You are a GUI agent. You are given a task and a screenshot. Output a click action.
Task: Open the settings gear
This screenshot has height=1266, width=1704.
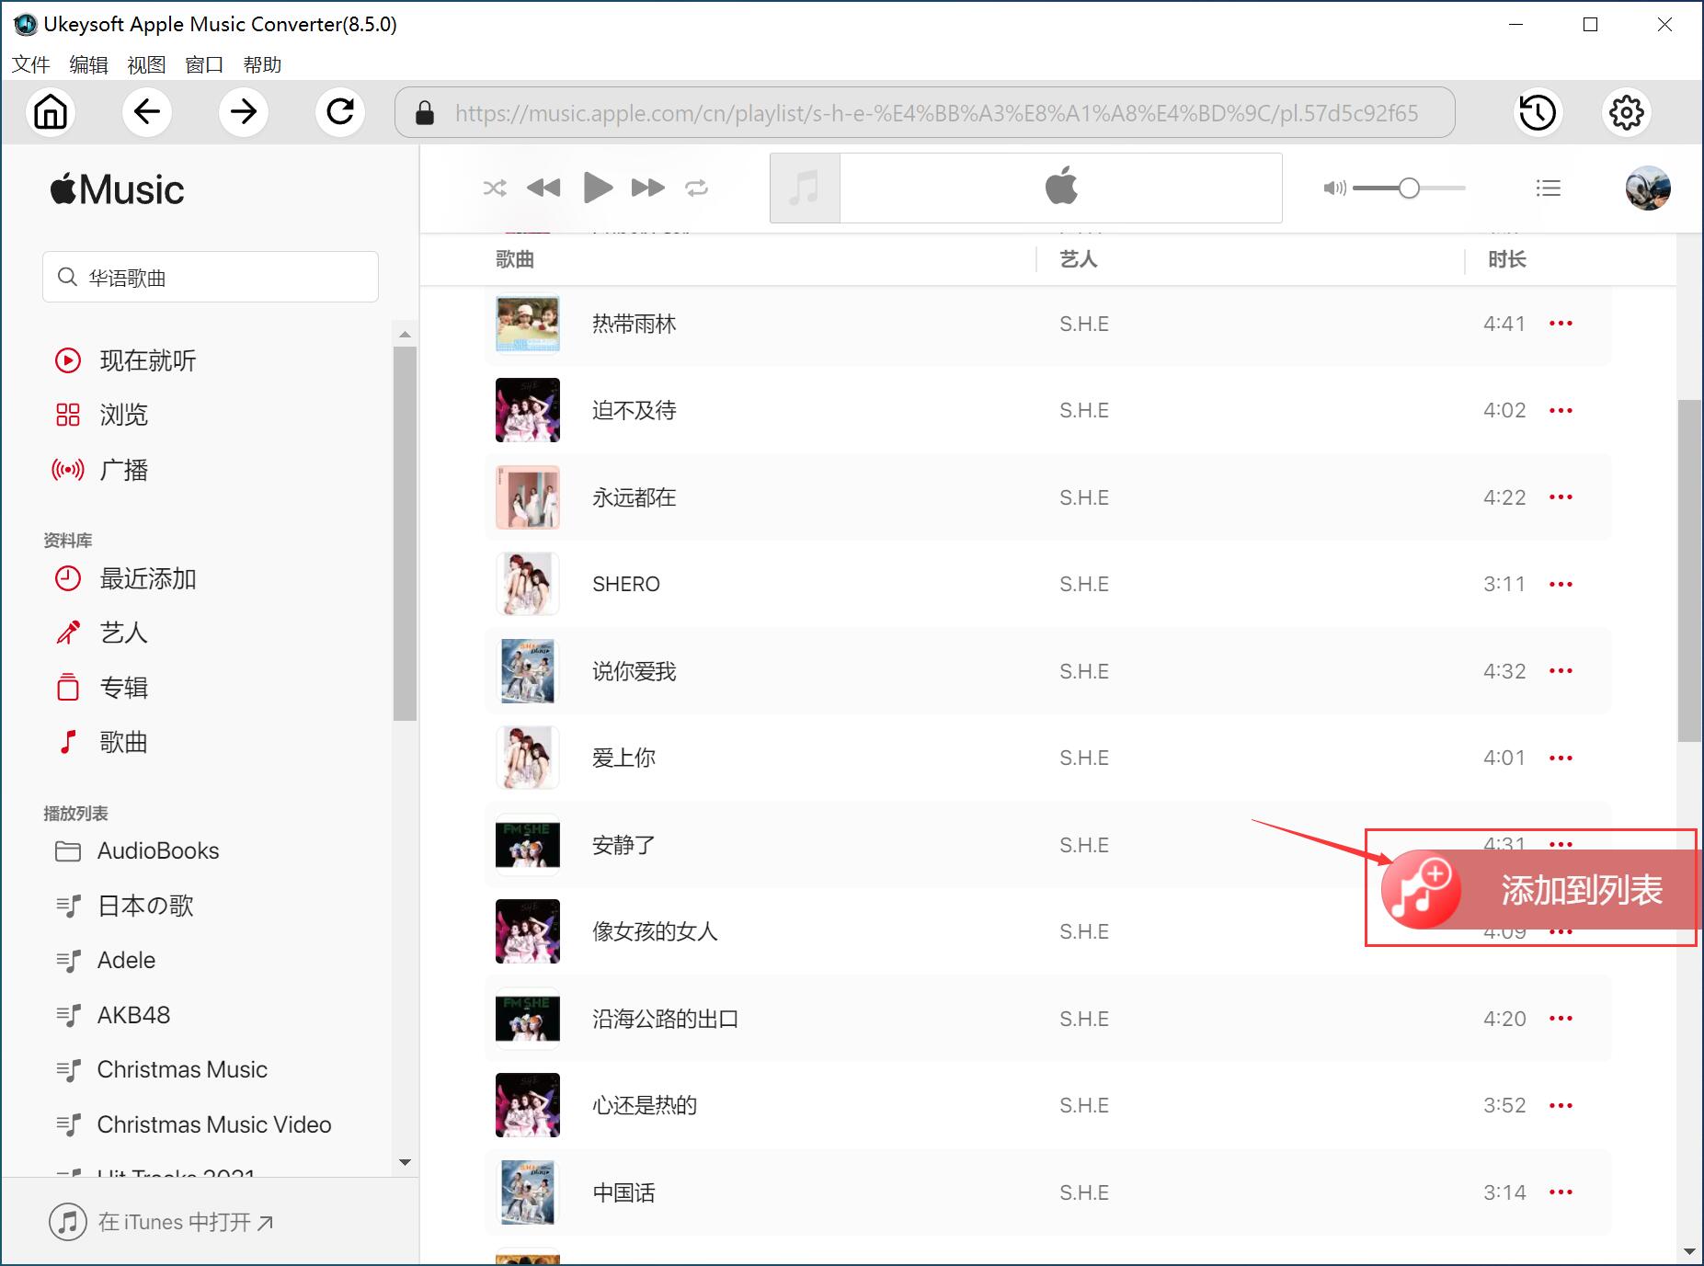coord(1626,112)
